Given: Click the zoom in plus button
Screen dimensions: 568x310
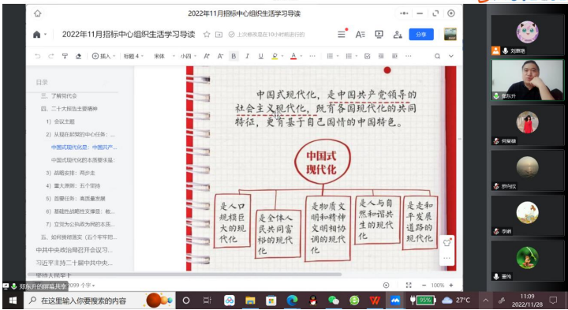Looking at the screenshot, I should [x=451, y=286].
